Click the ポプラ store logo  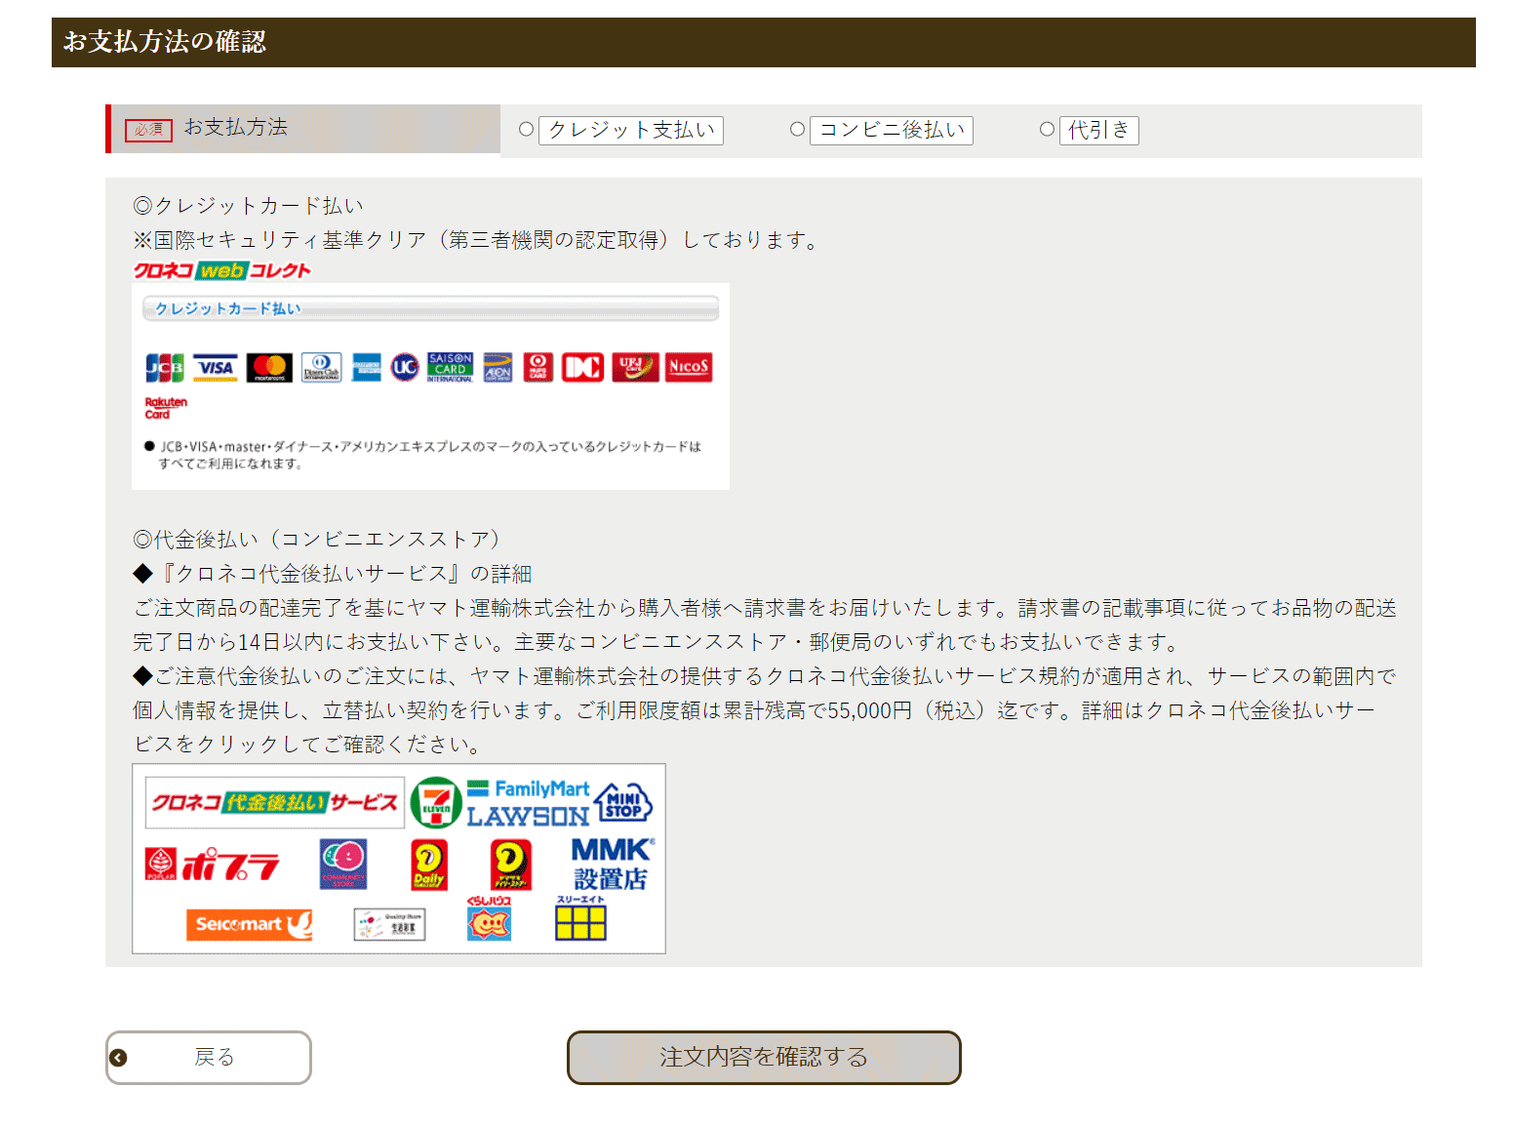tap(213, 865)
